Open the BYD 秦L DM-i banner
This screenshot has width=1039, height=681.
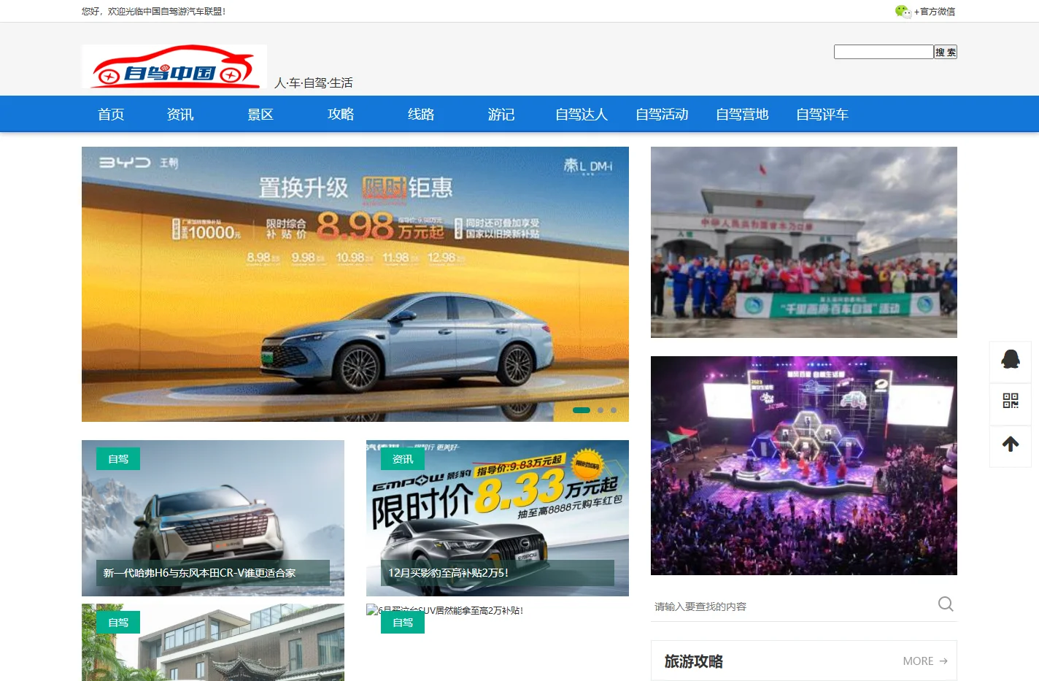click(355, 284)
